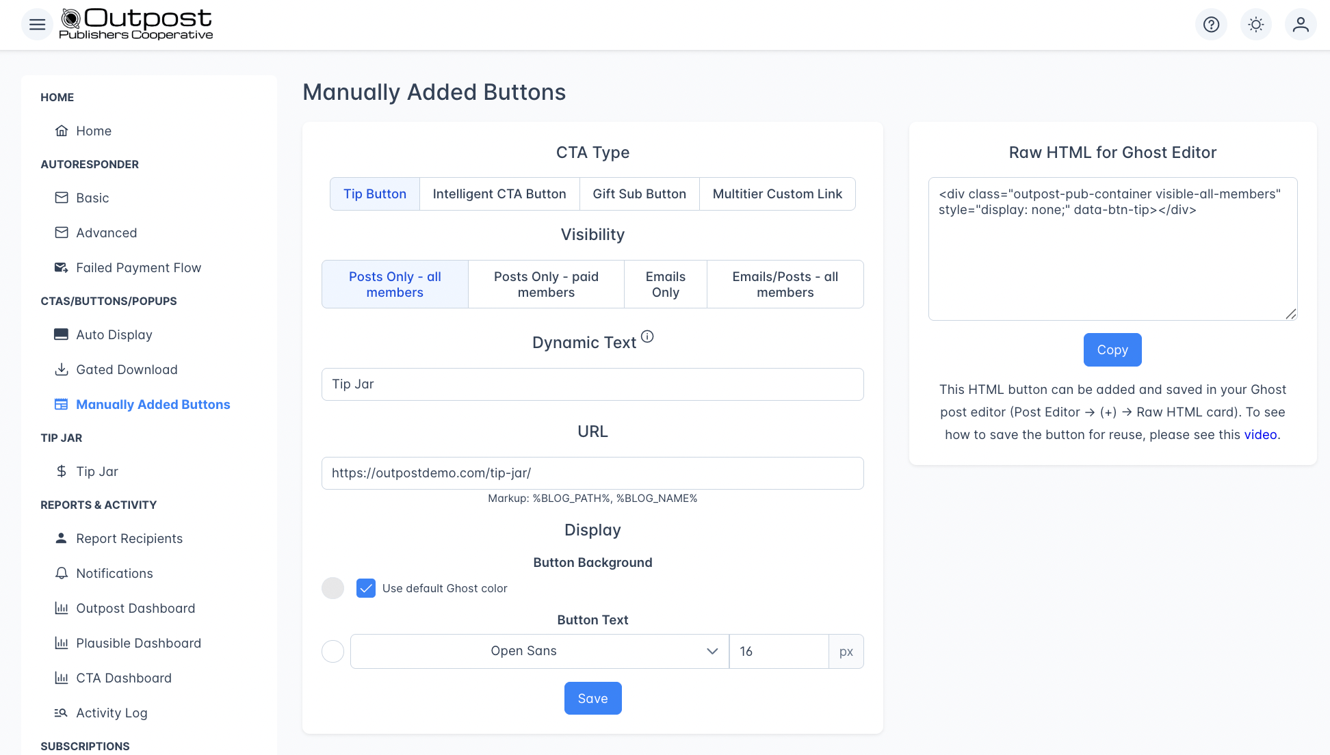Select the Tip Button CTA type
The height and width of the screenshot is (755, 1330).
375,194
